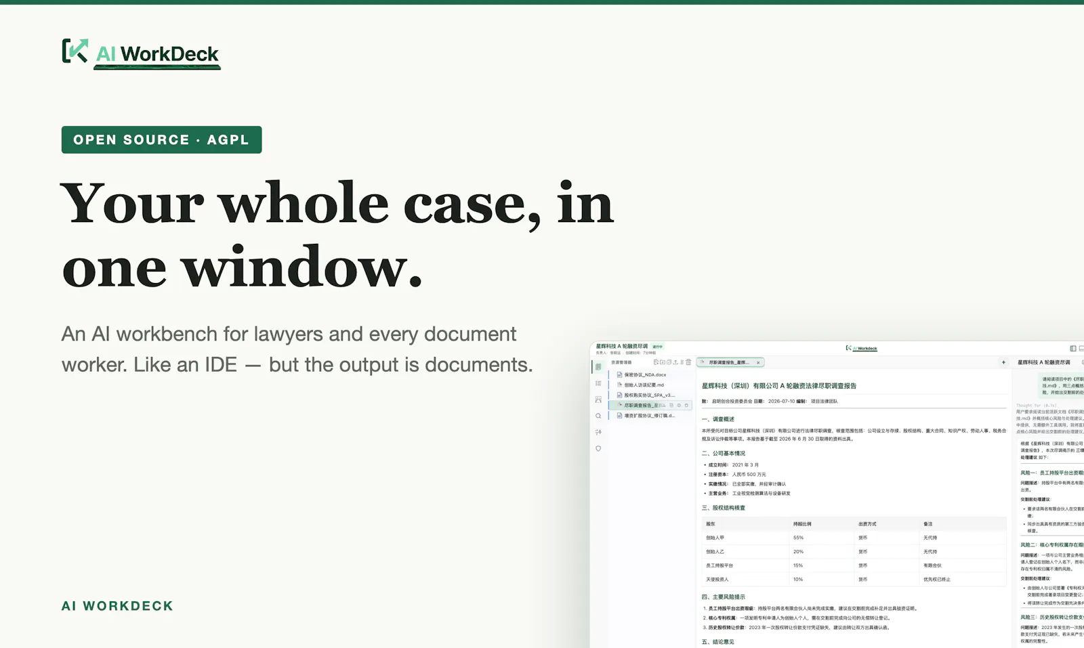Close the 尽职调查报告 editor tab
1084x648 pixels.
[x=758, y=363]
